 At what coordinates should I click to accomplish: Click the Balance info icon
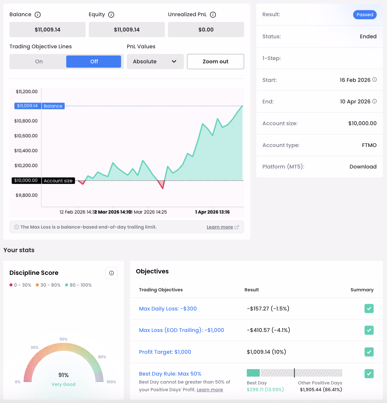coord(38,15)
